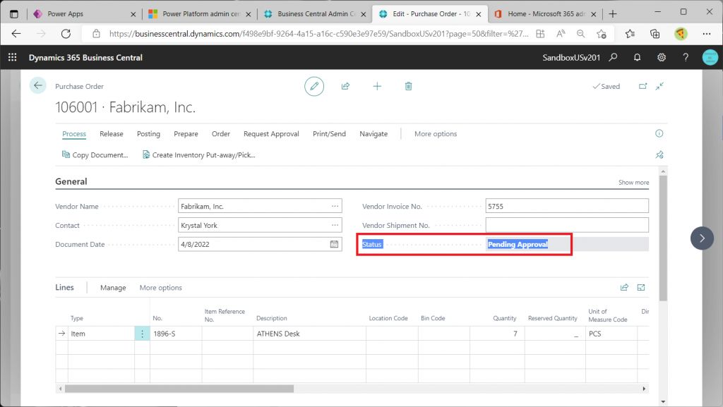Screen dimensions: 723x407
Task: Delete purchase order with trash icon
Action: coord(408,86)
